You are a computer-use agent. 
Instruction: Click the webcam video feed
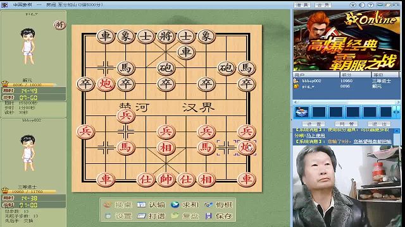click(347, 186)
